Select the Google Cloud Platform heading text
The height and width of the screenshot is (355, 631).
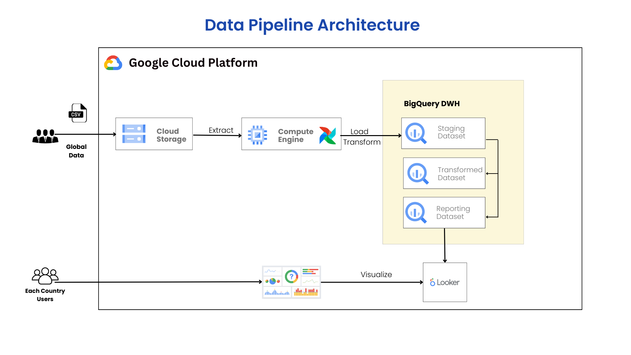tap(193, 63)
